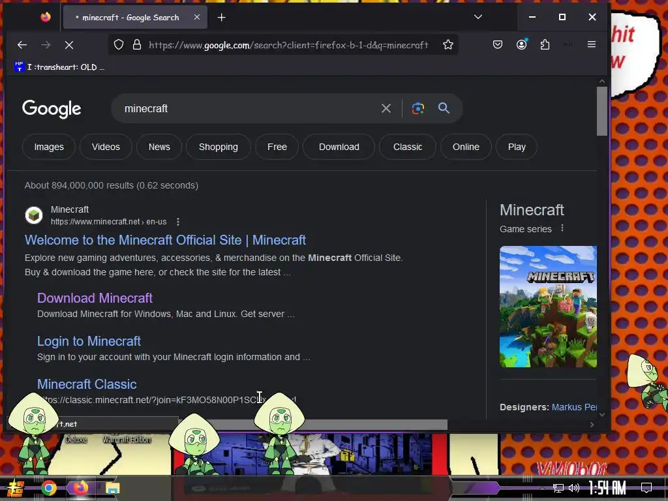The image size is (668, 501).
Task: Expand the list all tabs chevron
Action: [478, 17]
